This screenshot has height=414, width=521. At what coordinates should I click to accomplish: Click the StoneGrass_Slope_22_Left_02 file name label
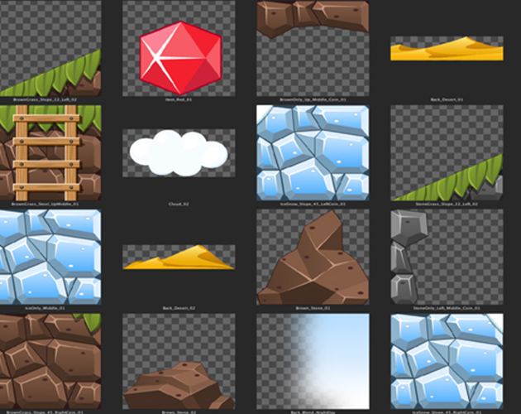[447, 204]
